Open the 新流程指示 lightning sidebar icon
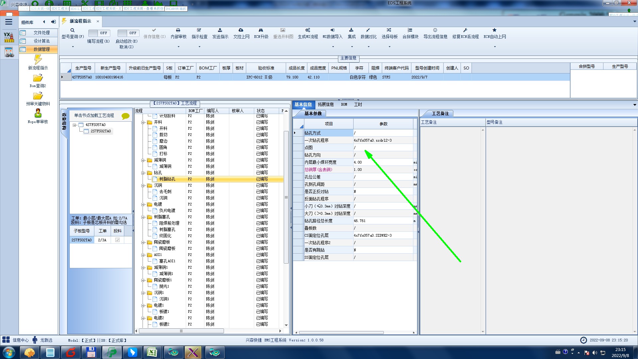 38,60
